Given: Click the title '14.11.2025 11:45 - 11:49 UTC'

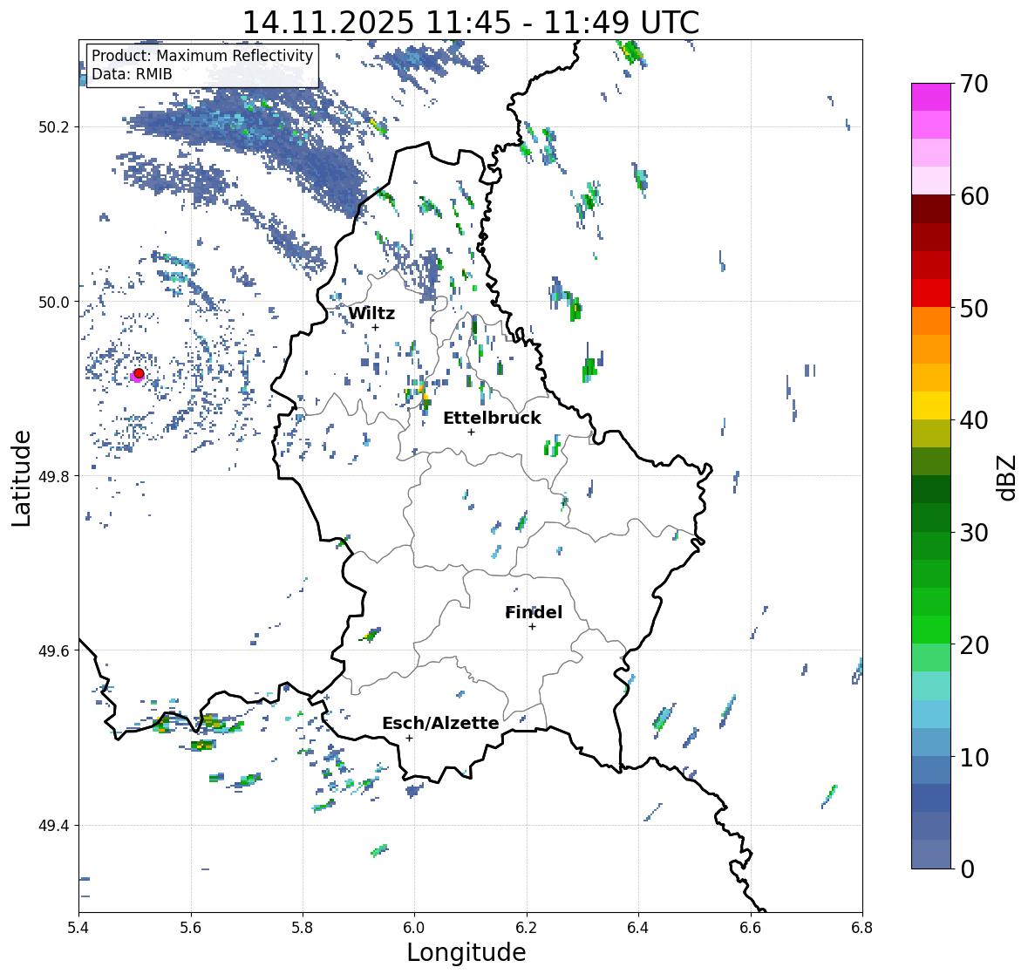Looking at the screenshot, I should (x=471, y=23).
